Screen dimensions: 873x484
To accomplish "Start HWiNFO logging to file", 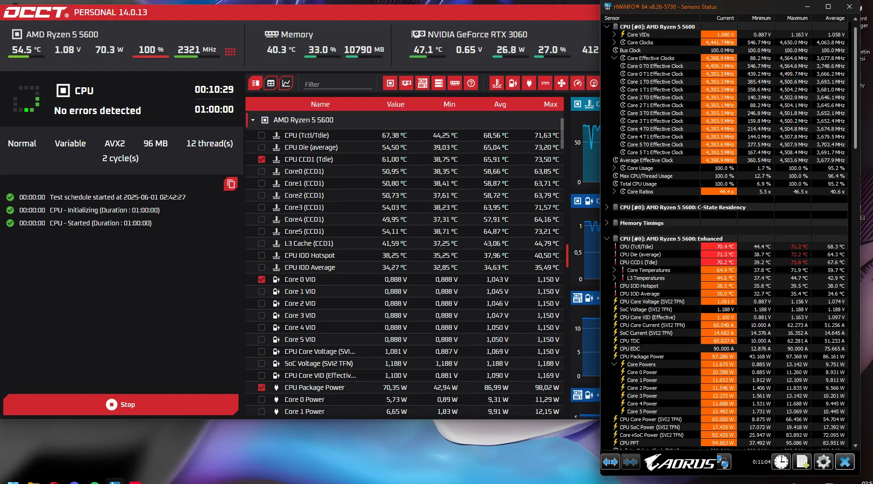I will click(x=802, y=461).
